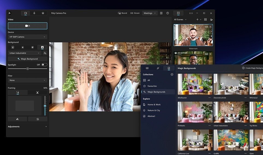Screen dimensions: 263x155
Task: Open the Meetings dropdown
Action: point(150,13)
